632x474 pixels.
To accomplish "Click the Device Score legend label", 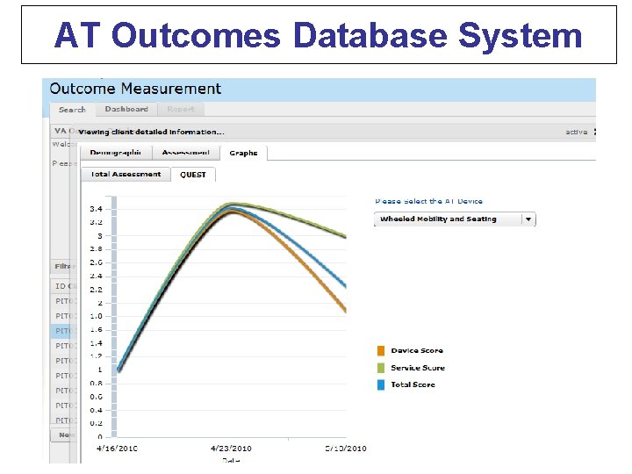I will (x=417, y=350).
